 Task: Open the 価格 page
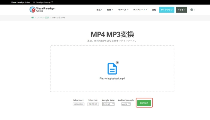(154, 10)
